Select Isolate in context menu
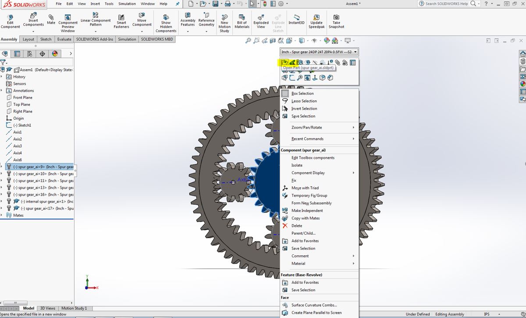This screenshot has height=318, width=526. pyautogui.click(x=319, y=165)
